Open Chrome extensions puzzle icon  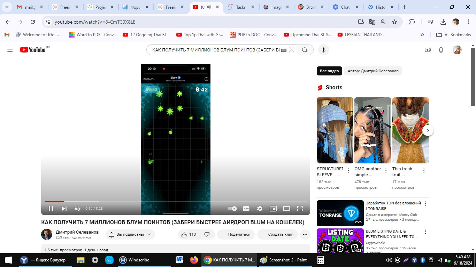click(x=412, y=22)
